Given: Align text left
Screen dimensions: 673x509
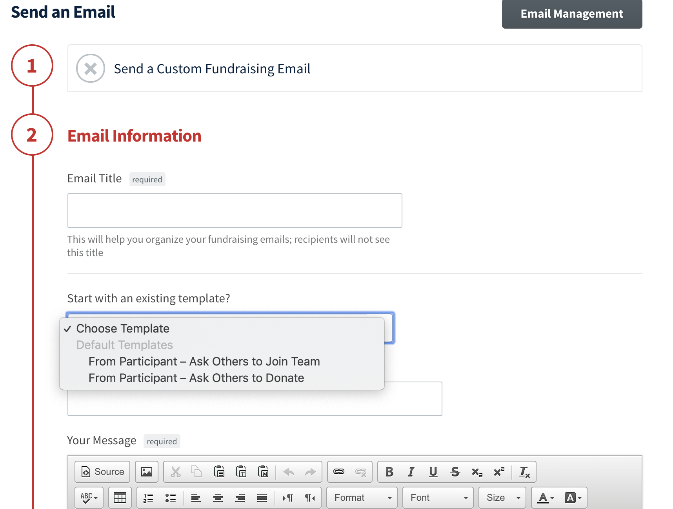Looking at the screenshot, I should click(196, 498).
